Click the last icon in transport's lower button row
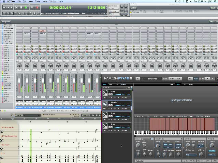The width and height of the screenshot is (218, 163). [x=38, y=13]
